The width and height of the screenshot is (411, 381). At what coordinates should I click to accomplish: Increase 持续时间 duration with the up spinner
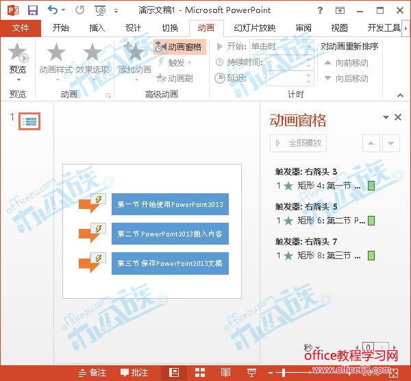point(308,59)
